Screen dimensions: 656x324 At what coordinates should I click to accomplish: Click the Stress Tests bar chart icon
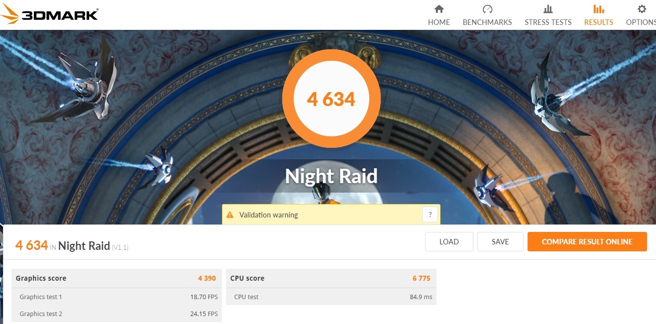[x=548, y=9]
